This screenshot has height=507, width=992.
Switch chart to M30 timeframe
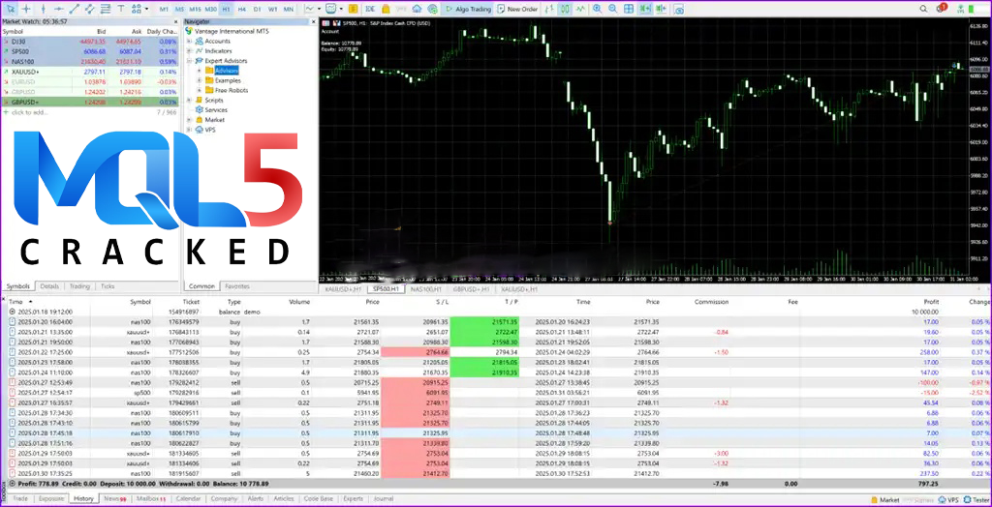[x=210, y=10]
